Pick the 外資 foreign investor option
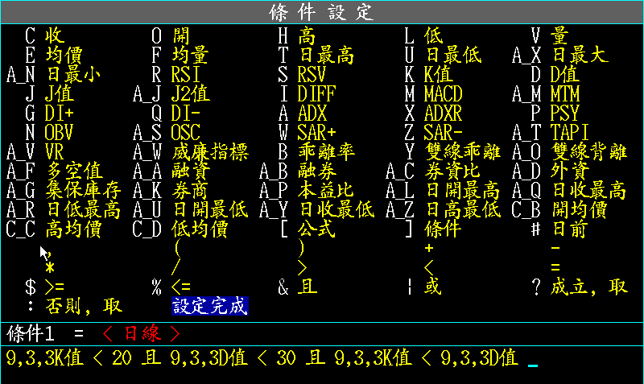The height and width of the screenshot is (384, 644). (x=570, y=171)
